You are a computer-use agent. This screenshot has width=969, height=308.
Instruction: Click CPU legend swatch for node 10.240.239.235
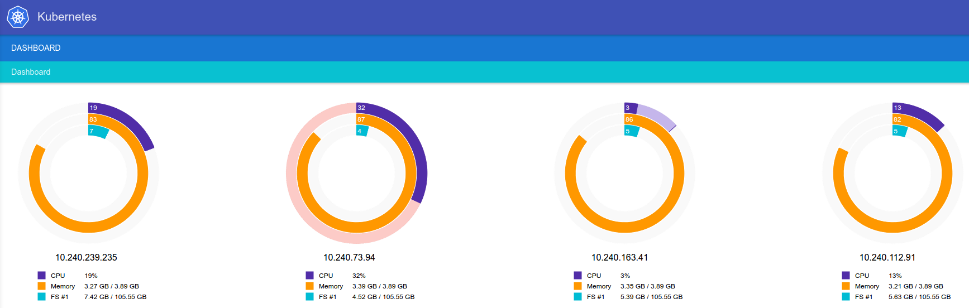41,276
